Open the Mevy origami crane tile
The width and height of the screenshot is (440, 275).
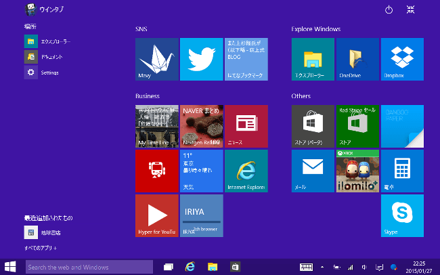point(157,60)
